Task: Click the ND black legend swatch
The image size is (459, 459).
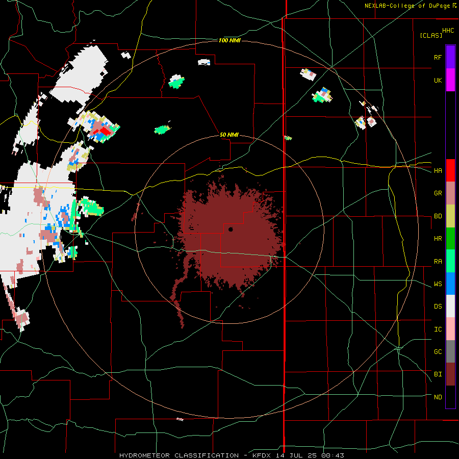Action: 450,397
